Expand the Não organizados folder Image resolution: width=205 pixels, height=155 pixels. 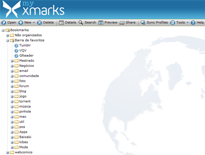point(8,35)
